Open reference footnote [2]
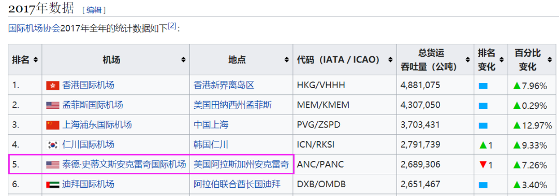The image size is (559, 196). click(x=172, y=26)
